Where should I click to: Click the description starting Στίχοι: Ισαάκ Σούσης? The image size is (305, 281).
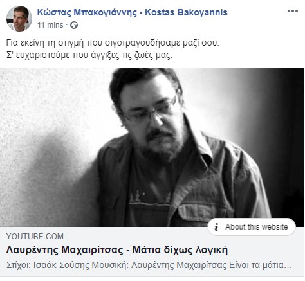point(149,266)
